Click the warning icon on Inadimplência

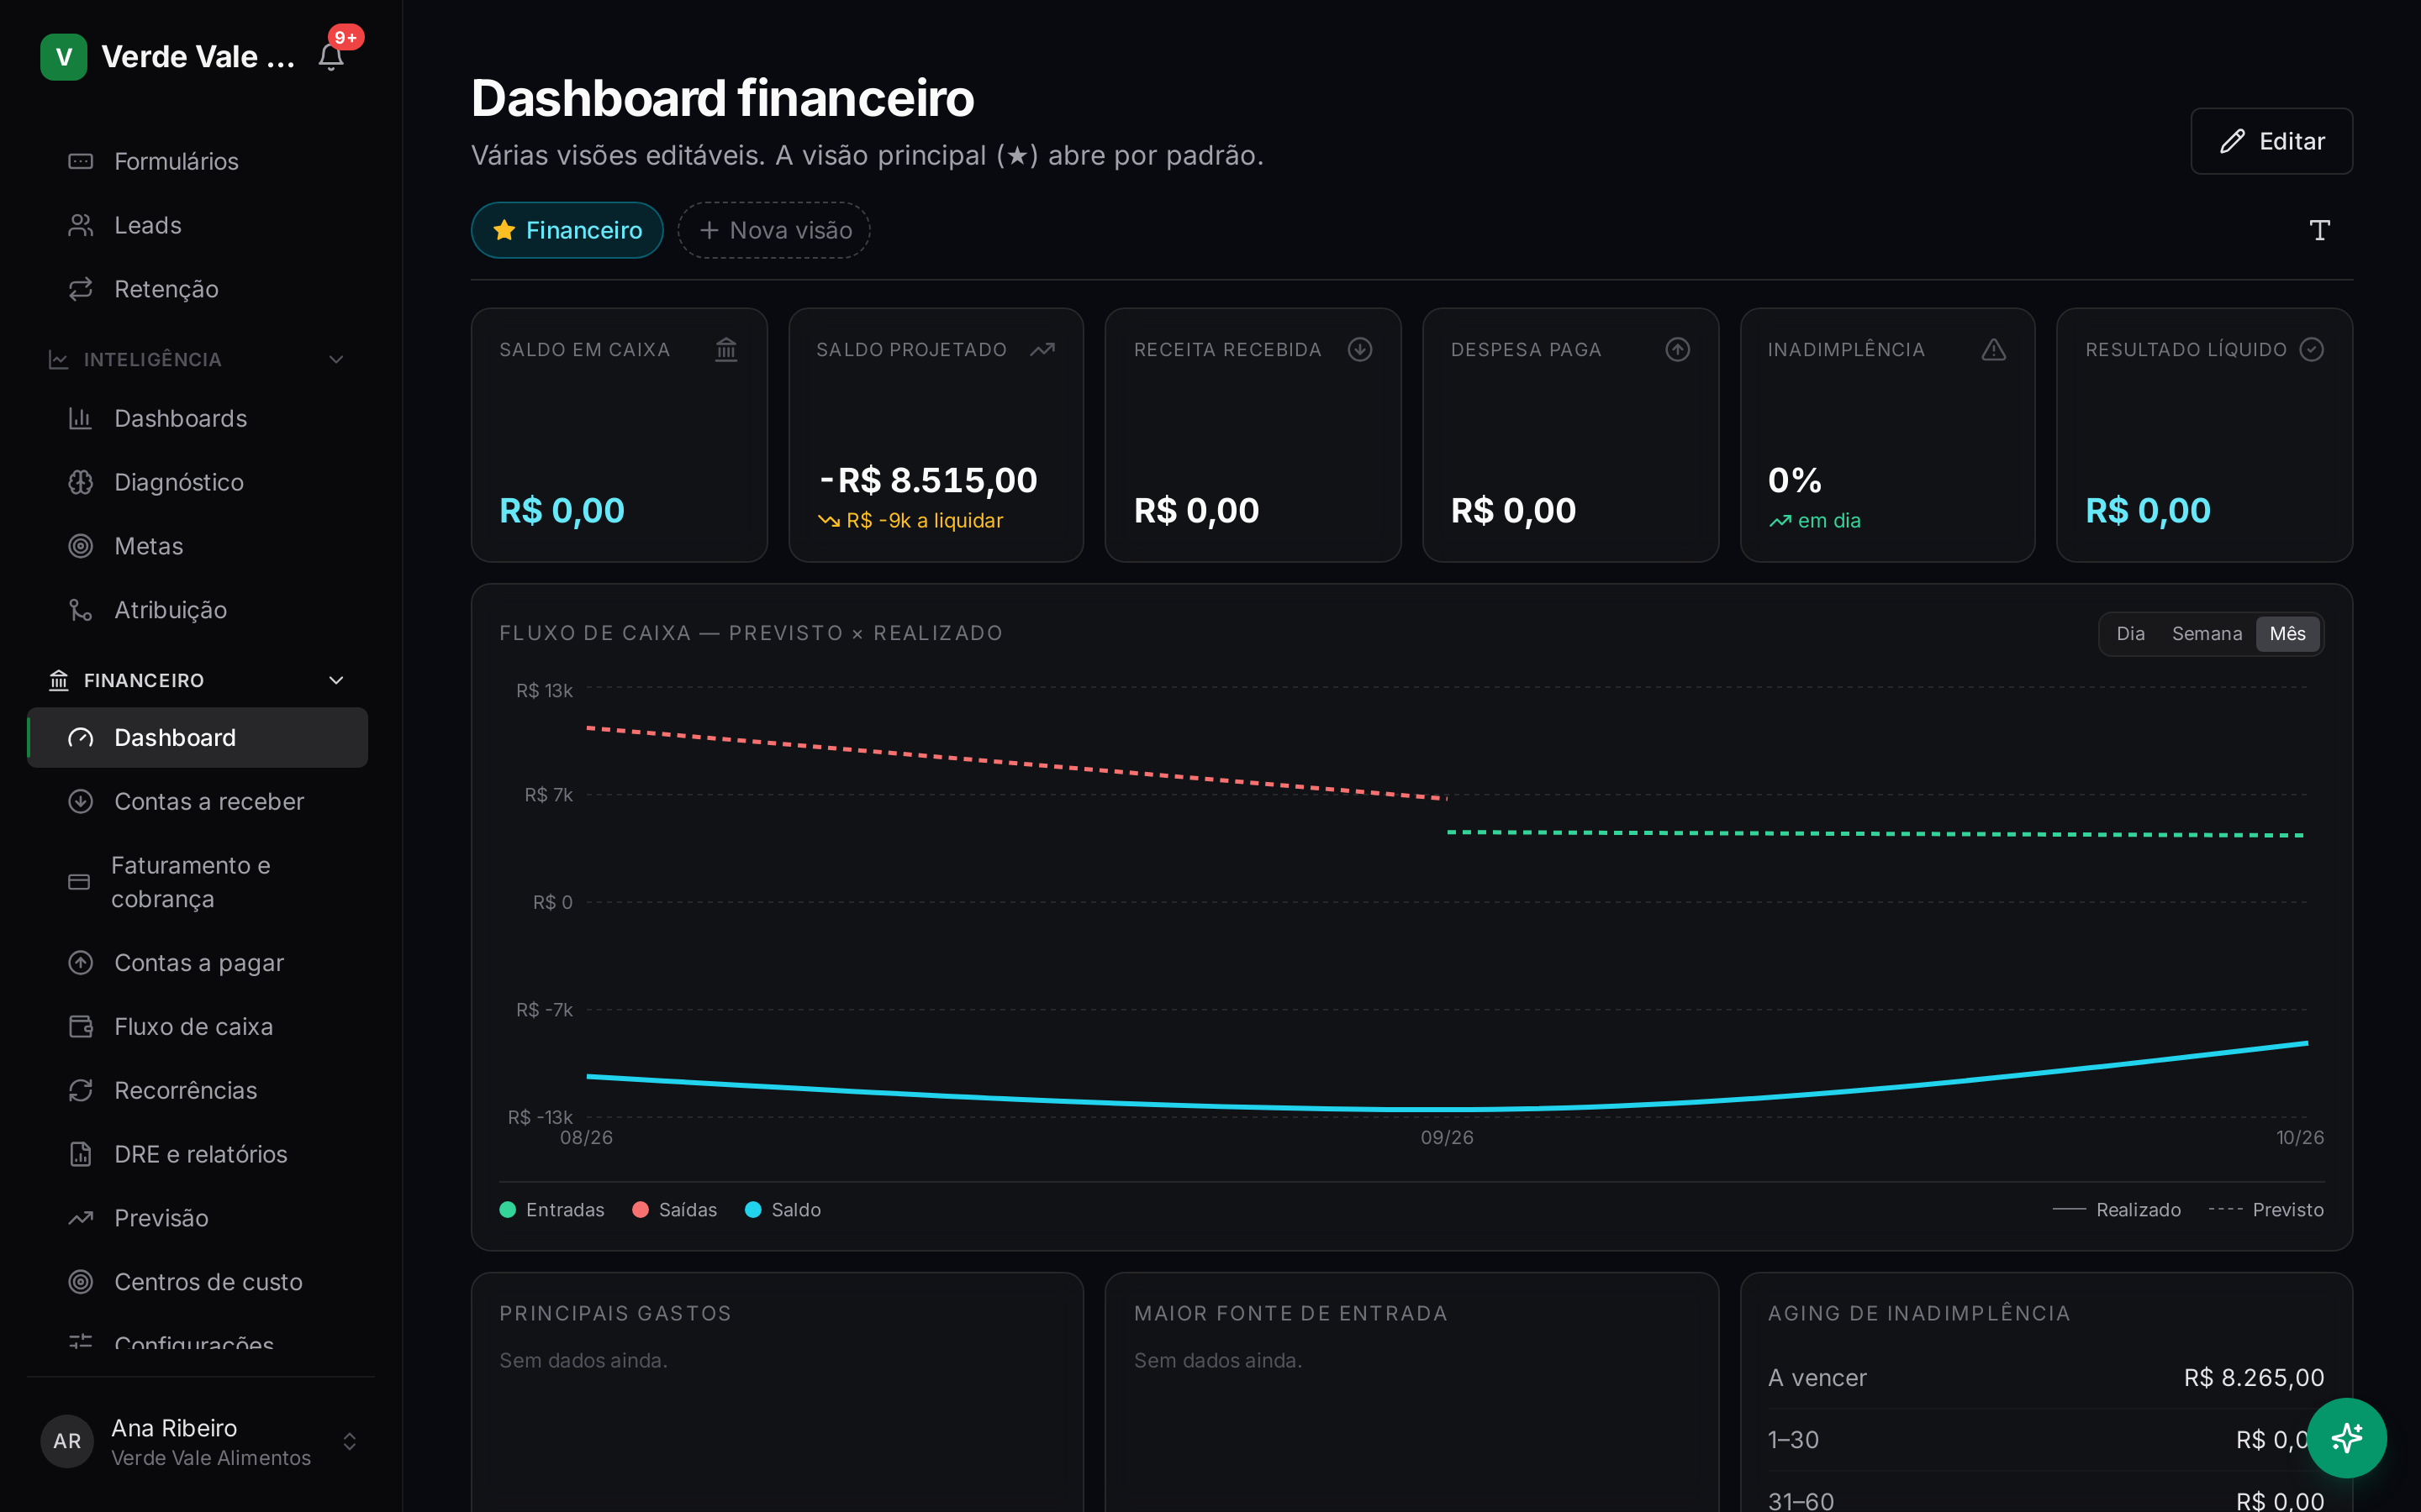tap(1994, 349)
